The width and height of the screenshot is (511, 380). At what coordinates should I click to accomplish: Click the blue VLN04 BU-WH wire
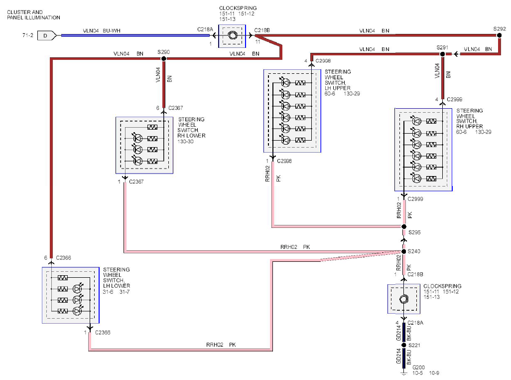pyautogui.click(x=135, y=35)
